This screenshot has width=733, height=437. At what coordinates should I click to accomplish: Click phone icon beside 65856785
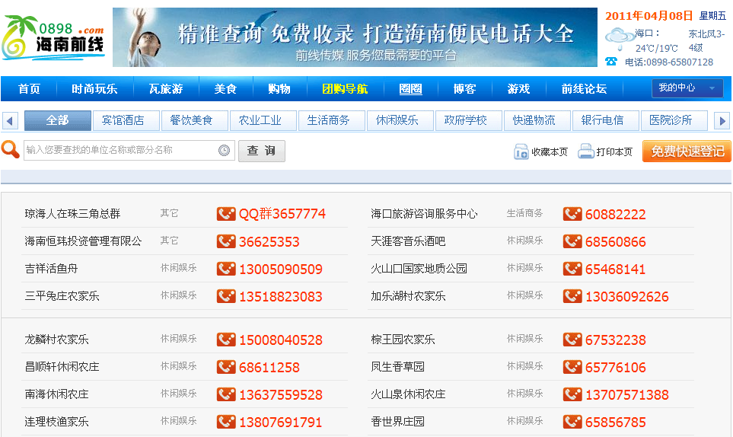click(572, 422)
